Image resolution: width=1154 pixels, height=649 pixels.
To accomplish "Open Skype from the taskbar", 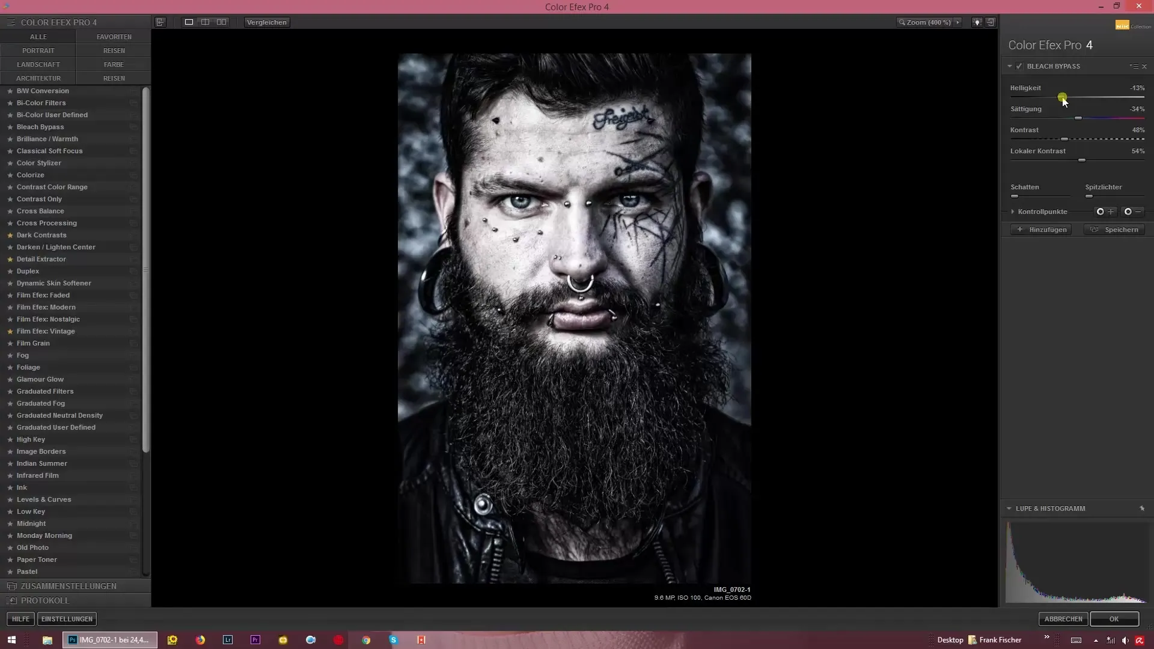I will (394, 640).
